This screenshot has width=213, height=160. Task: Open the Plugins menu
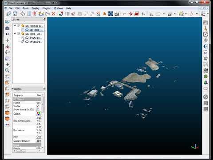coord(47,8)
